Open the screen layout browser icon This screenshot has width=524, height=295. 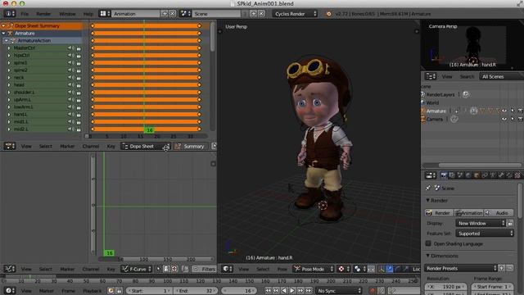click(x=105, y=14)
